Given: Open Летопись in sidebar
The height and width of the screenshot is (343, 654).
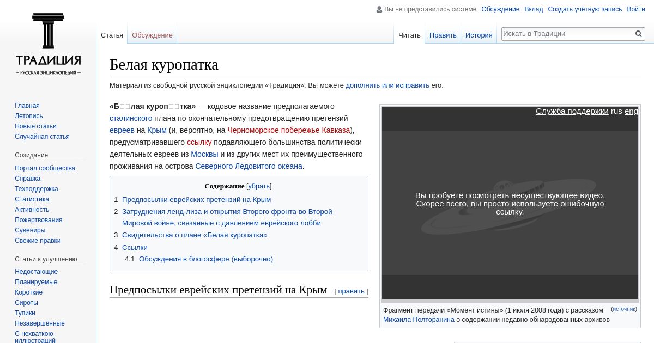Looking at the screenshot, I should coord(29,116).
